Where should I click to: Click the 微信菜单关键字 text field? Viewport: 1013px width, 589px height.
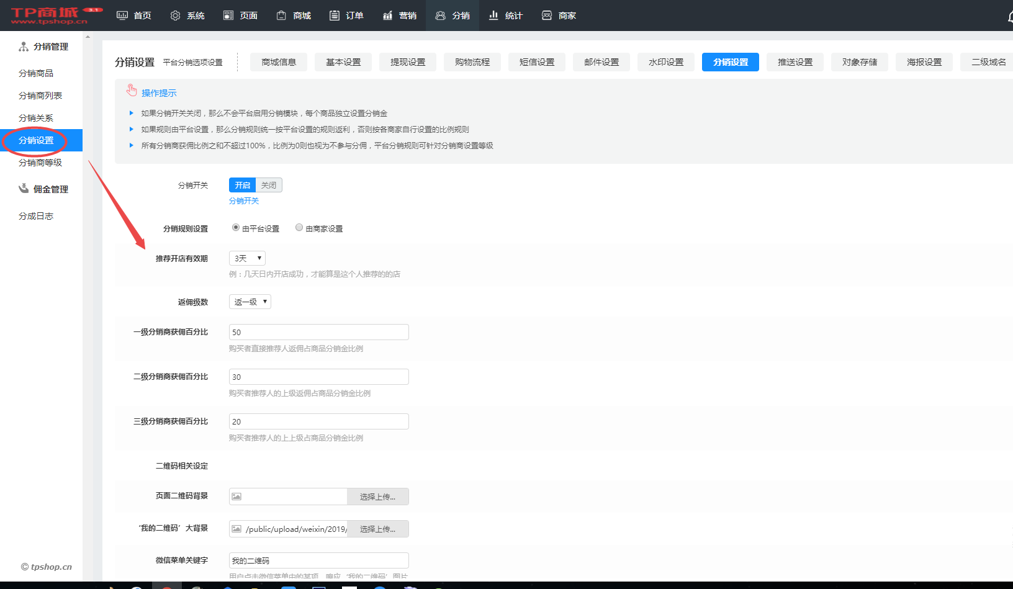pos(318,560)
